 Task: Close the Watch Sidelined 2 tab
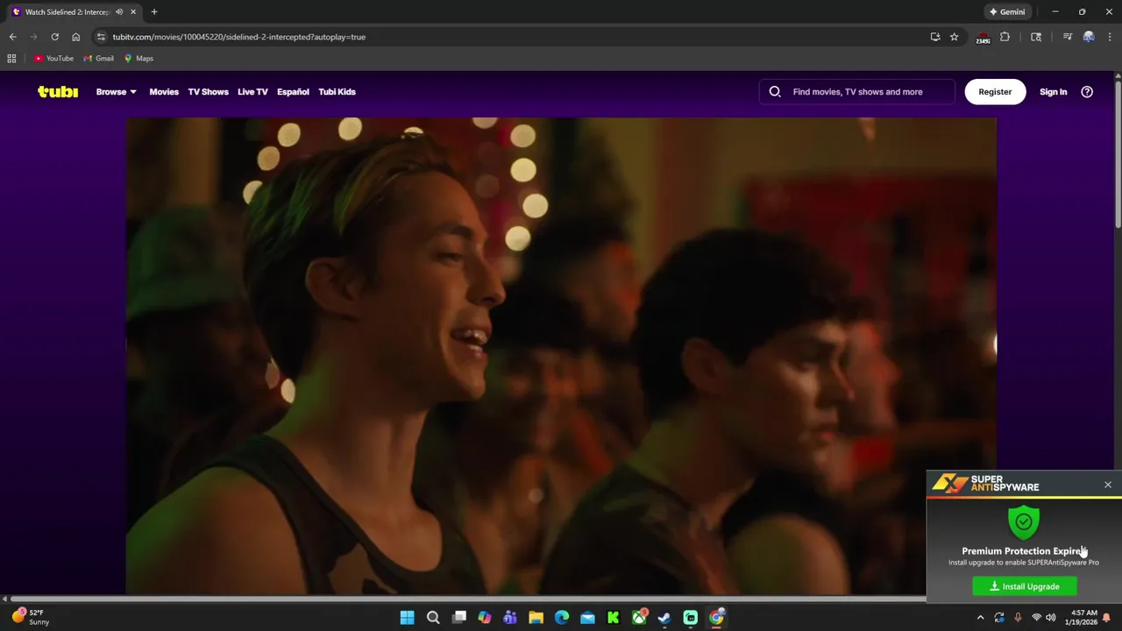click(133, 12)
